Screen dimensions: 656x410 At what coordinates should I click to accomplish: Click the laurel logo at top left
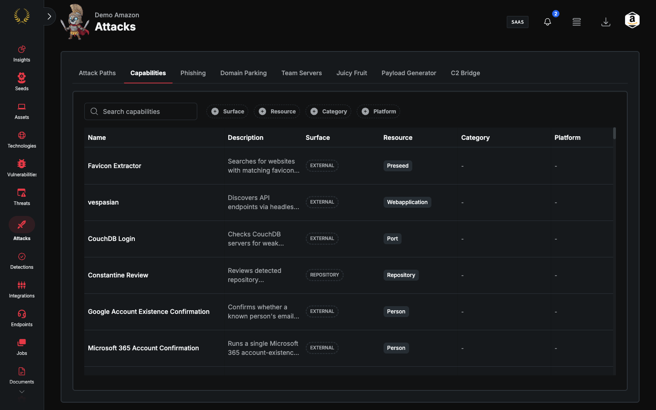[22, 16]
